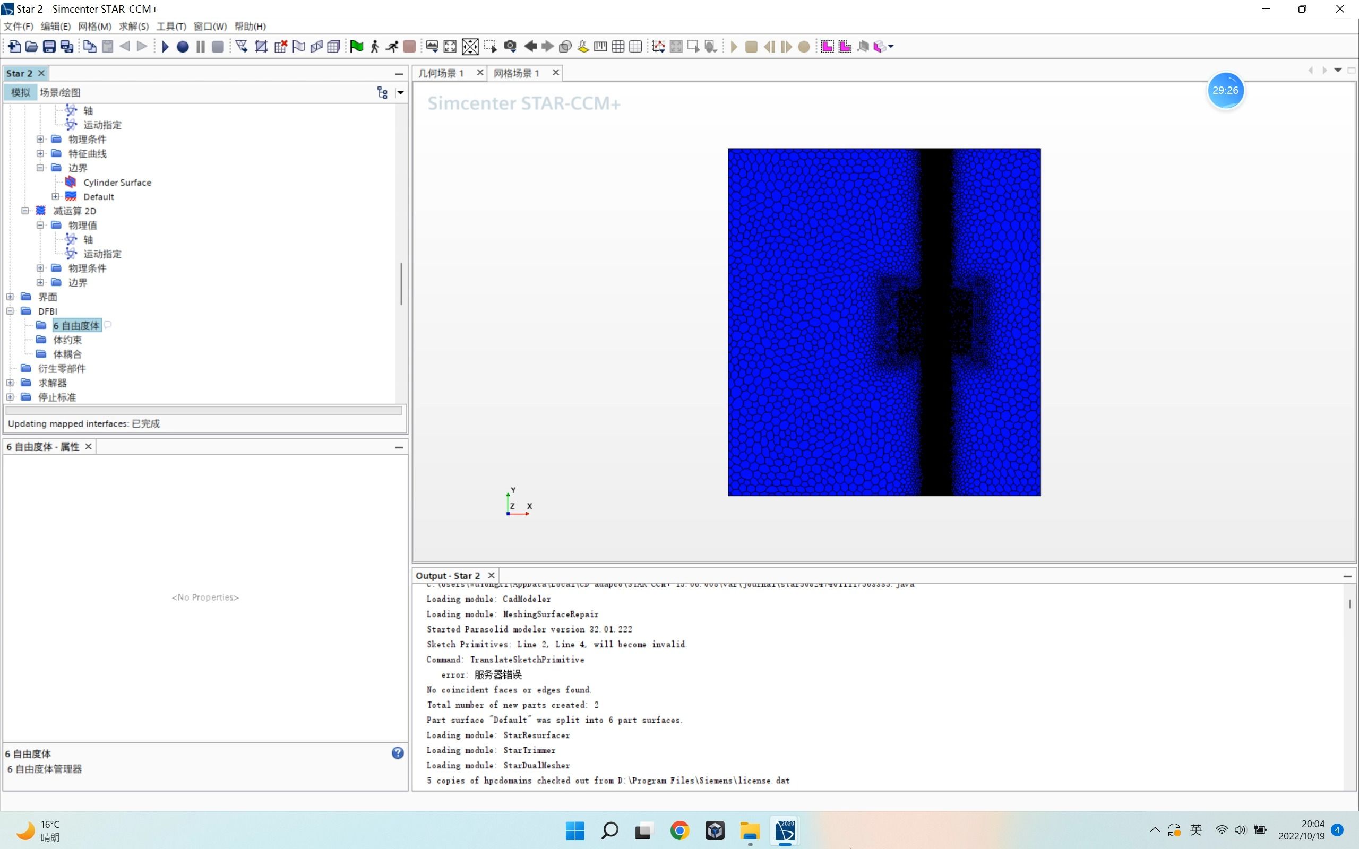Open tree options dropdown arrow

click(x=400, y=93)
